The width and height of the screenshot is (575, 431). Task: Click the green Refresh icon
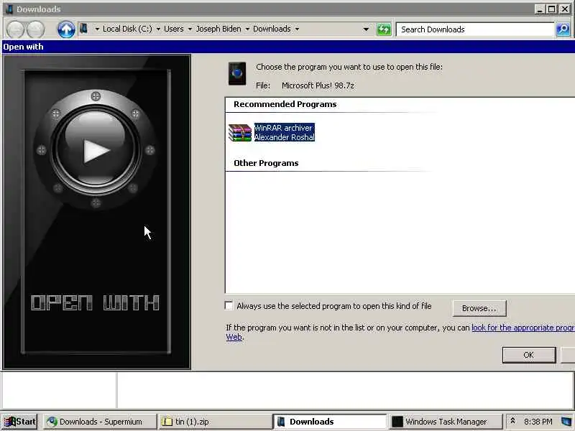click(x=384, y=29)
